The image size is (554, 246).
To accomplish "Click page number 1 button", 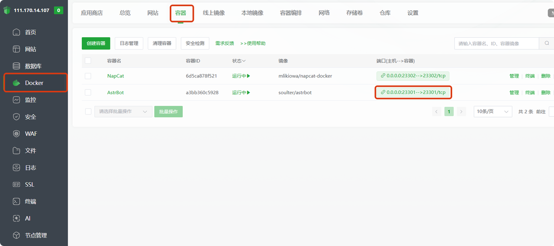I will click(x=449, y=112).
